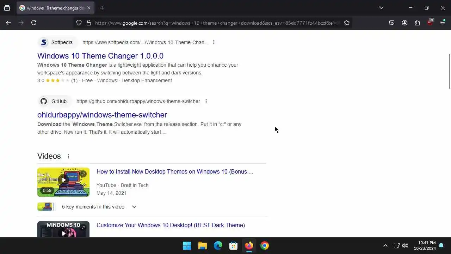
Task: Click the page vertical scrollbar thumb
Action: click(x=449, y=71)
